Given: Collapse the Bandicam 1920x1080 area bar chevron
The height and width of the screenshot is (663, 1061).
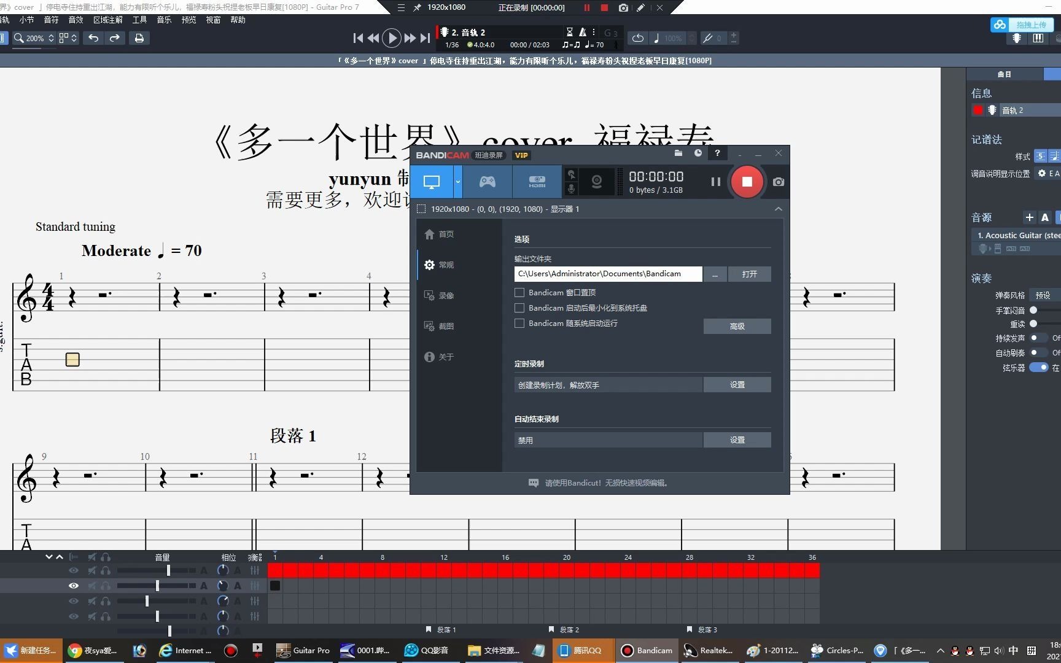Looking at the screenshot, I should [x=779, y=209].
